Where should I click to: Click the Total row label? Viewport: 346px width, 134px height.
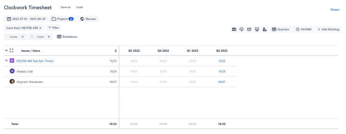coord(15,124)
